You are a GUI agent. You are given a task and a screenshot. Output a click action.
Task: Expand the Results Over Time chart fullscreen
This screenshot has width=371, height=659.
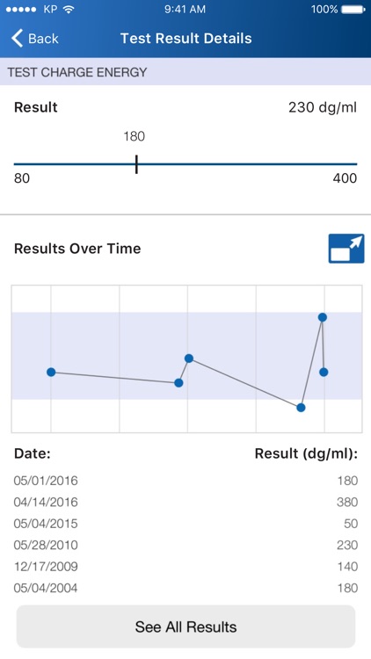(x=346, y=249)
